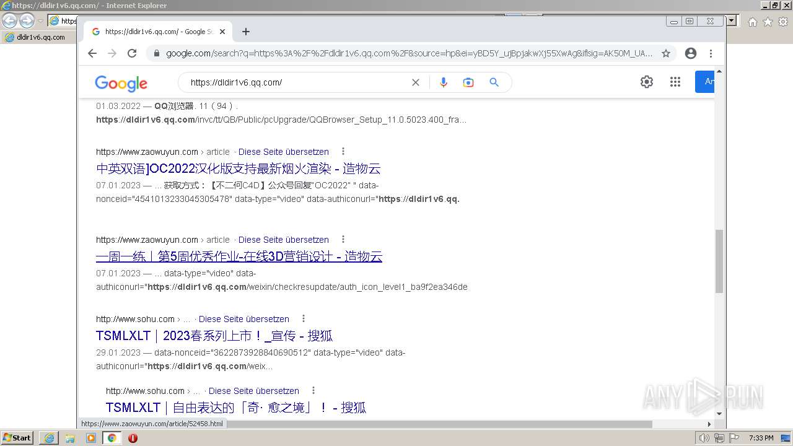This screenshot has width=793, height=446.
Task: Click the blue sign-in button
Action: [705, 82]
